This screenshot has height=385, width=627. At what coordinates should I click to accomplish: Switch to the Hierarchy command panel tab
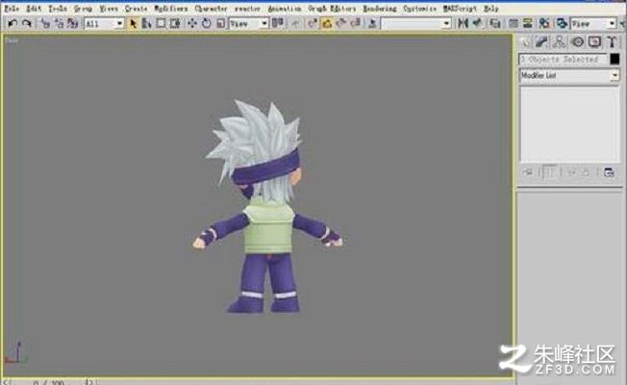point(559,41)
